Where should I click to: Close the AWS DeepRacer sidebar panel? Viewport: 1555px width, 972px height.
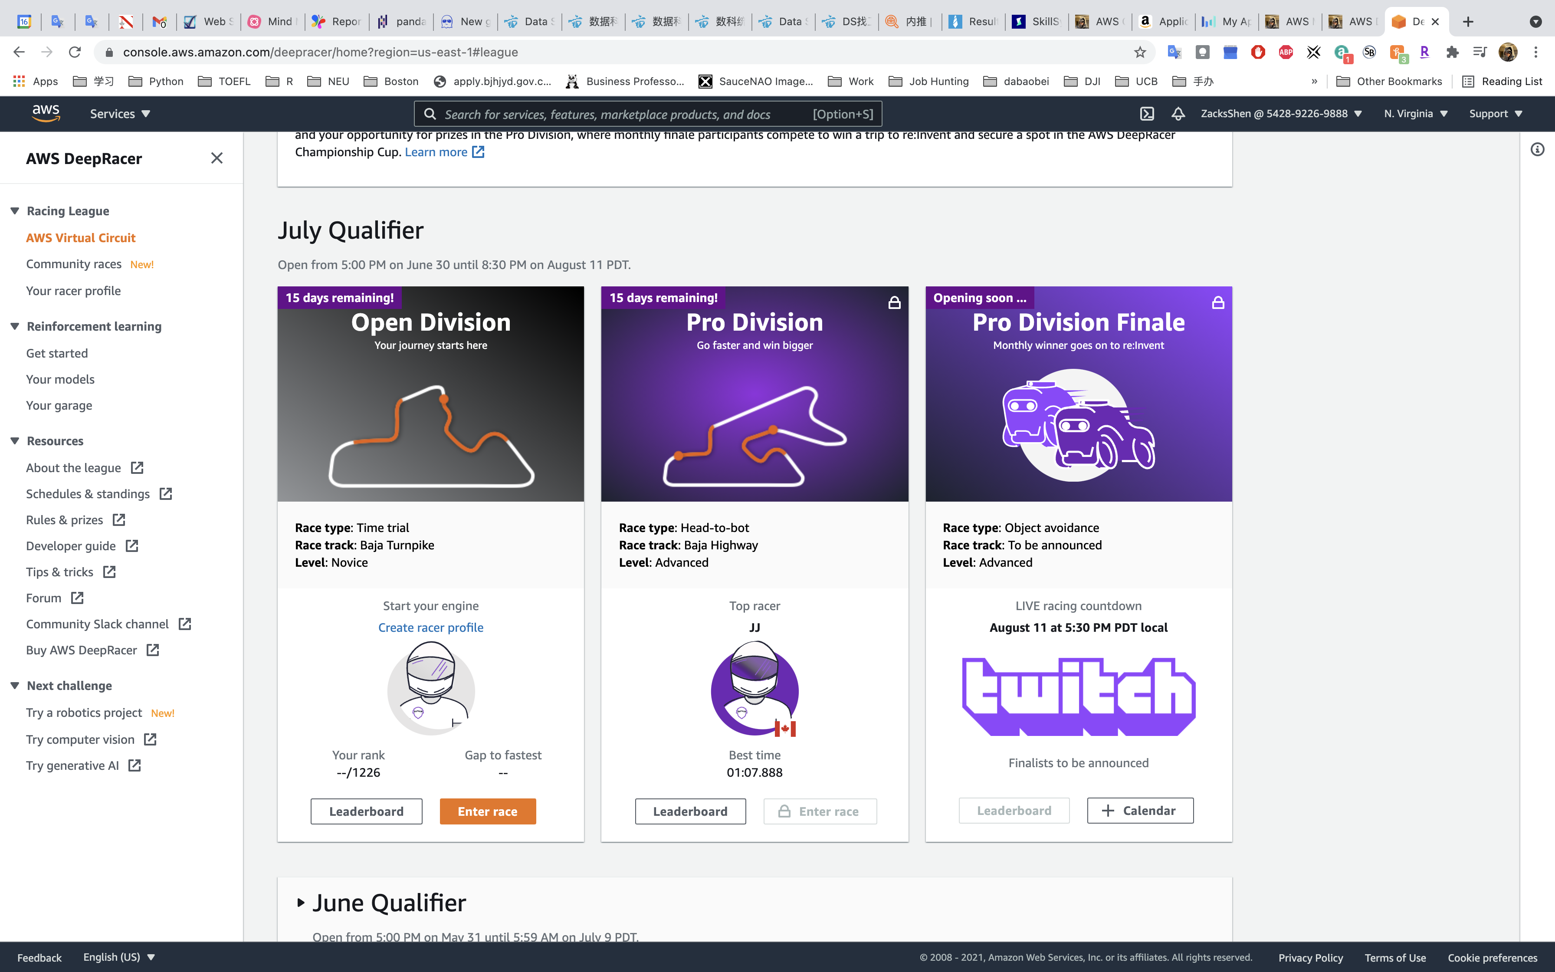tap(217, 158)
